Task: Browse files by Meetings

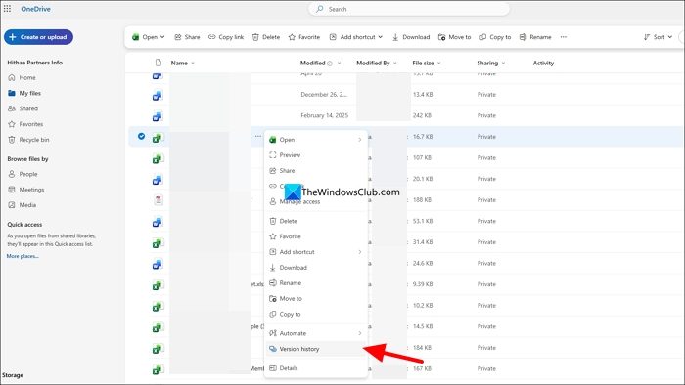Action: tap(26, 190)
